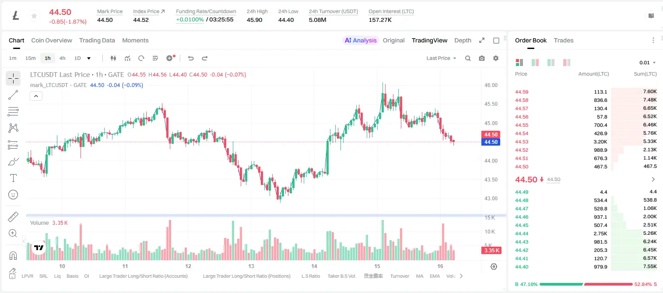Open the emoji sticker tool
663x293 pixels.
[x=13, y=195]
